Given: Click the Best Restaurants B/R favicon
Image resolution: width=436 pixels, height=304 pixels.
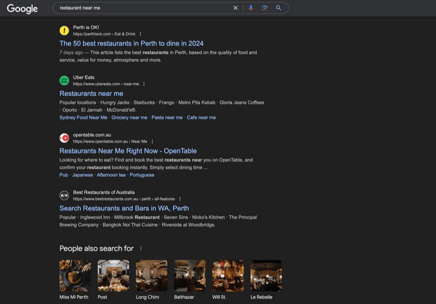Looking at the screenshot, I should pos(64,196).
